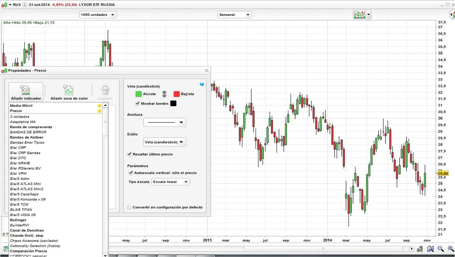Uncheck the Mostrar bordes checkbox

pyautogui.click(x=138, y=103)
